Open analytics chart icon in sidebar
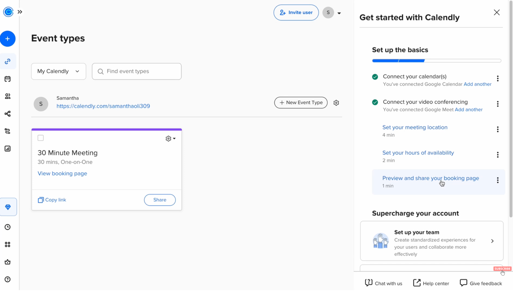 click(x=8, y=149)
